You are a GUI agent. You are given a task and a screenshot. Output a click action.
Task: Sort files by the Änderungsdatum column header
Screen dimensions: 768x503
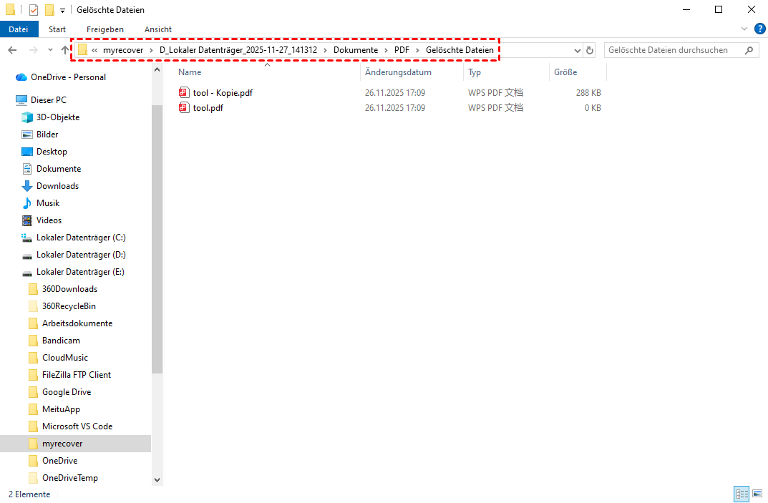(x=398, y=72)
